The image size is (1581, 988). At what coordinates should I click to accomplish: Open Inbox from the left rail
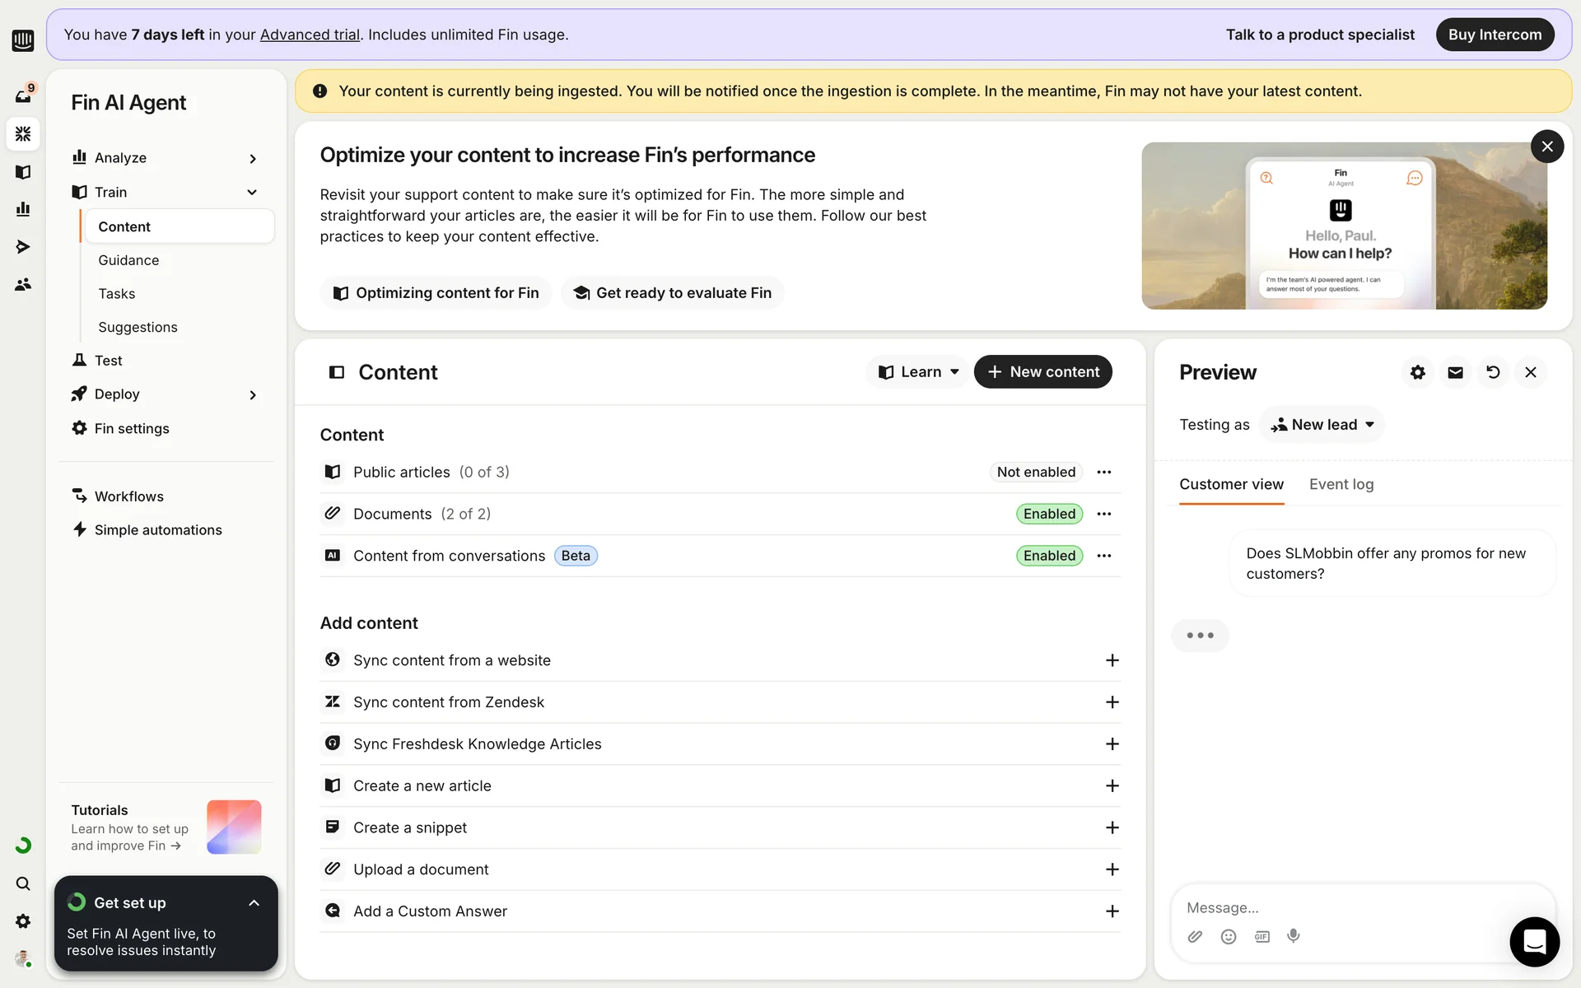click(x=23, y=96)
